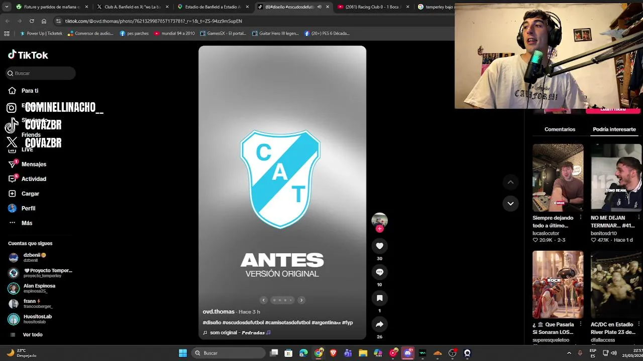Click the #camisetasdefutbol hashtag
Viewport: 643px width, 361px height.
288,322
